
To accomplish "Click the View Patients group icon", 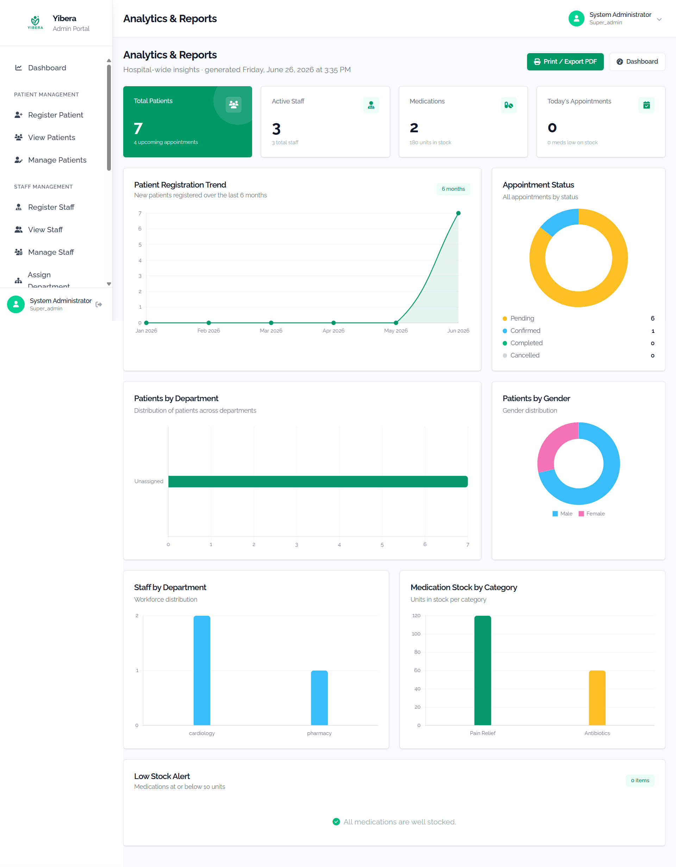I will point(19,138).
